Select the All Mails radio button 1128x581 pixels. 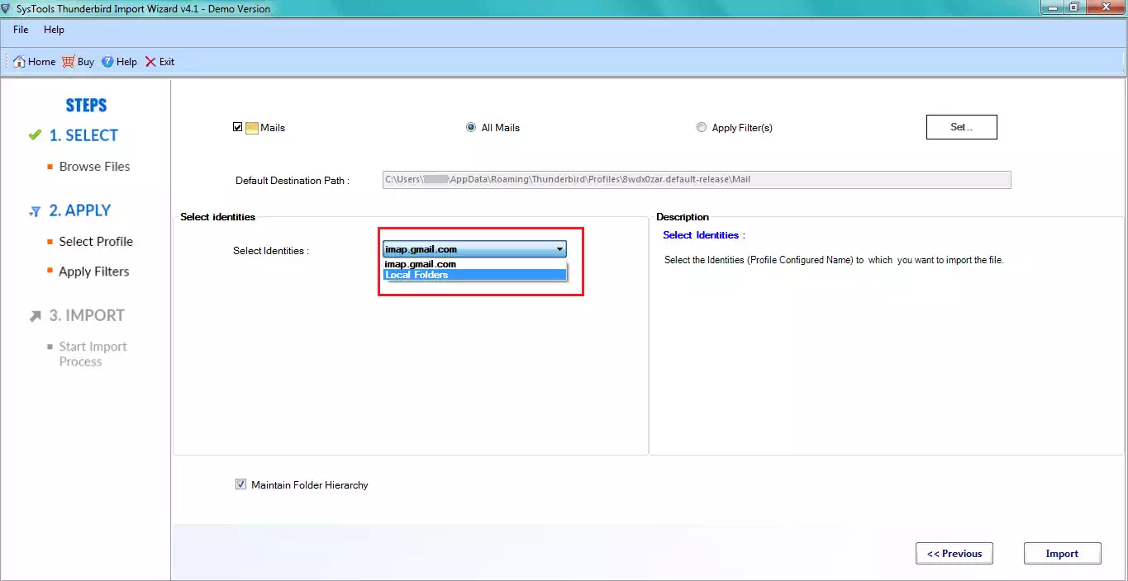[471, 128]
